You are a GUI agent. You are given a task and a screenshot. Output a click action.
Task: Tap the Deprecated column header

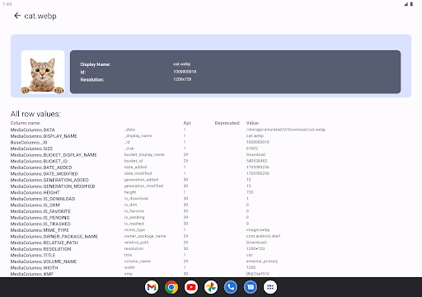[x=227, y=123]
